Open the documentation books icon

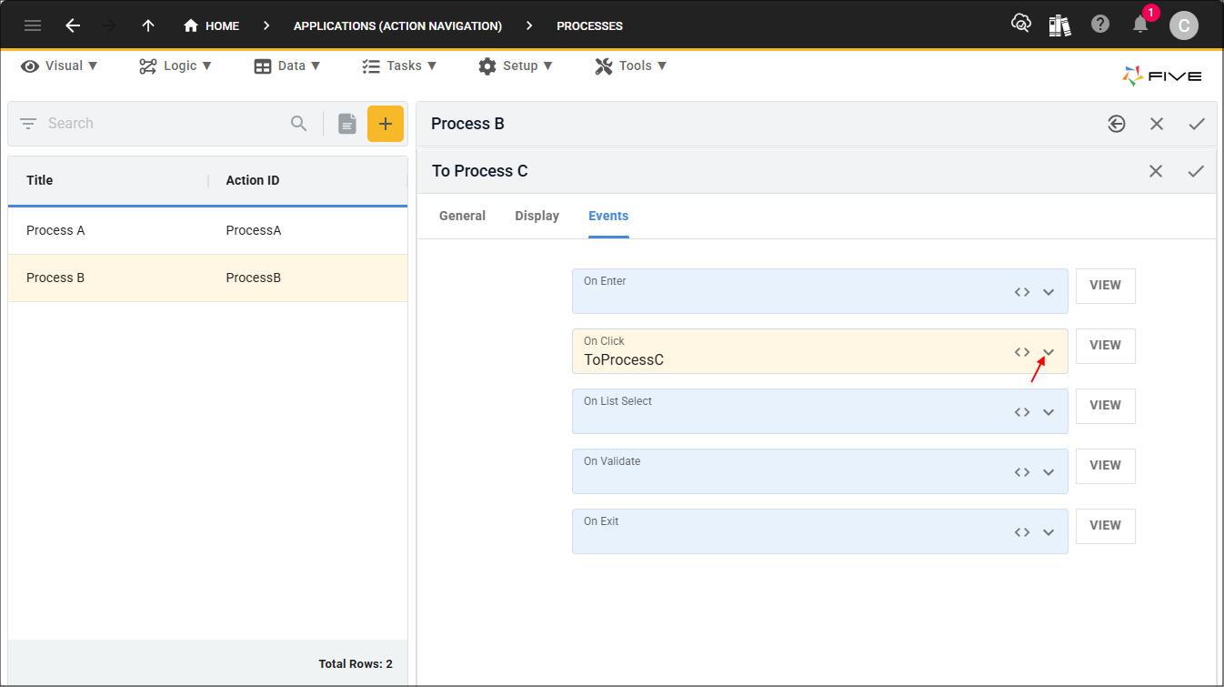[1059, 25]
